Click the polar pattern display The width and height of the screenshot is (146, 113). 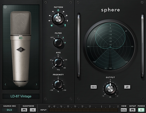point(110,46)
